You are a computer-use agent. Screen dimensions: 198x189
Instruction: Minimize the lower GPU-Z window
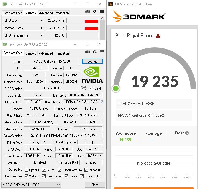pos(75,45)
